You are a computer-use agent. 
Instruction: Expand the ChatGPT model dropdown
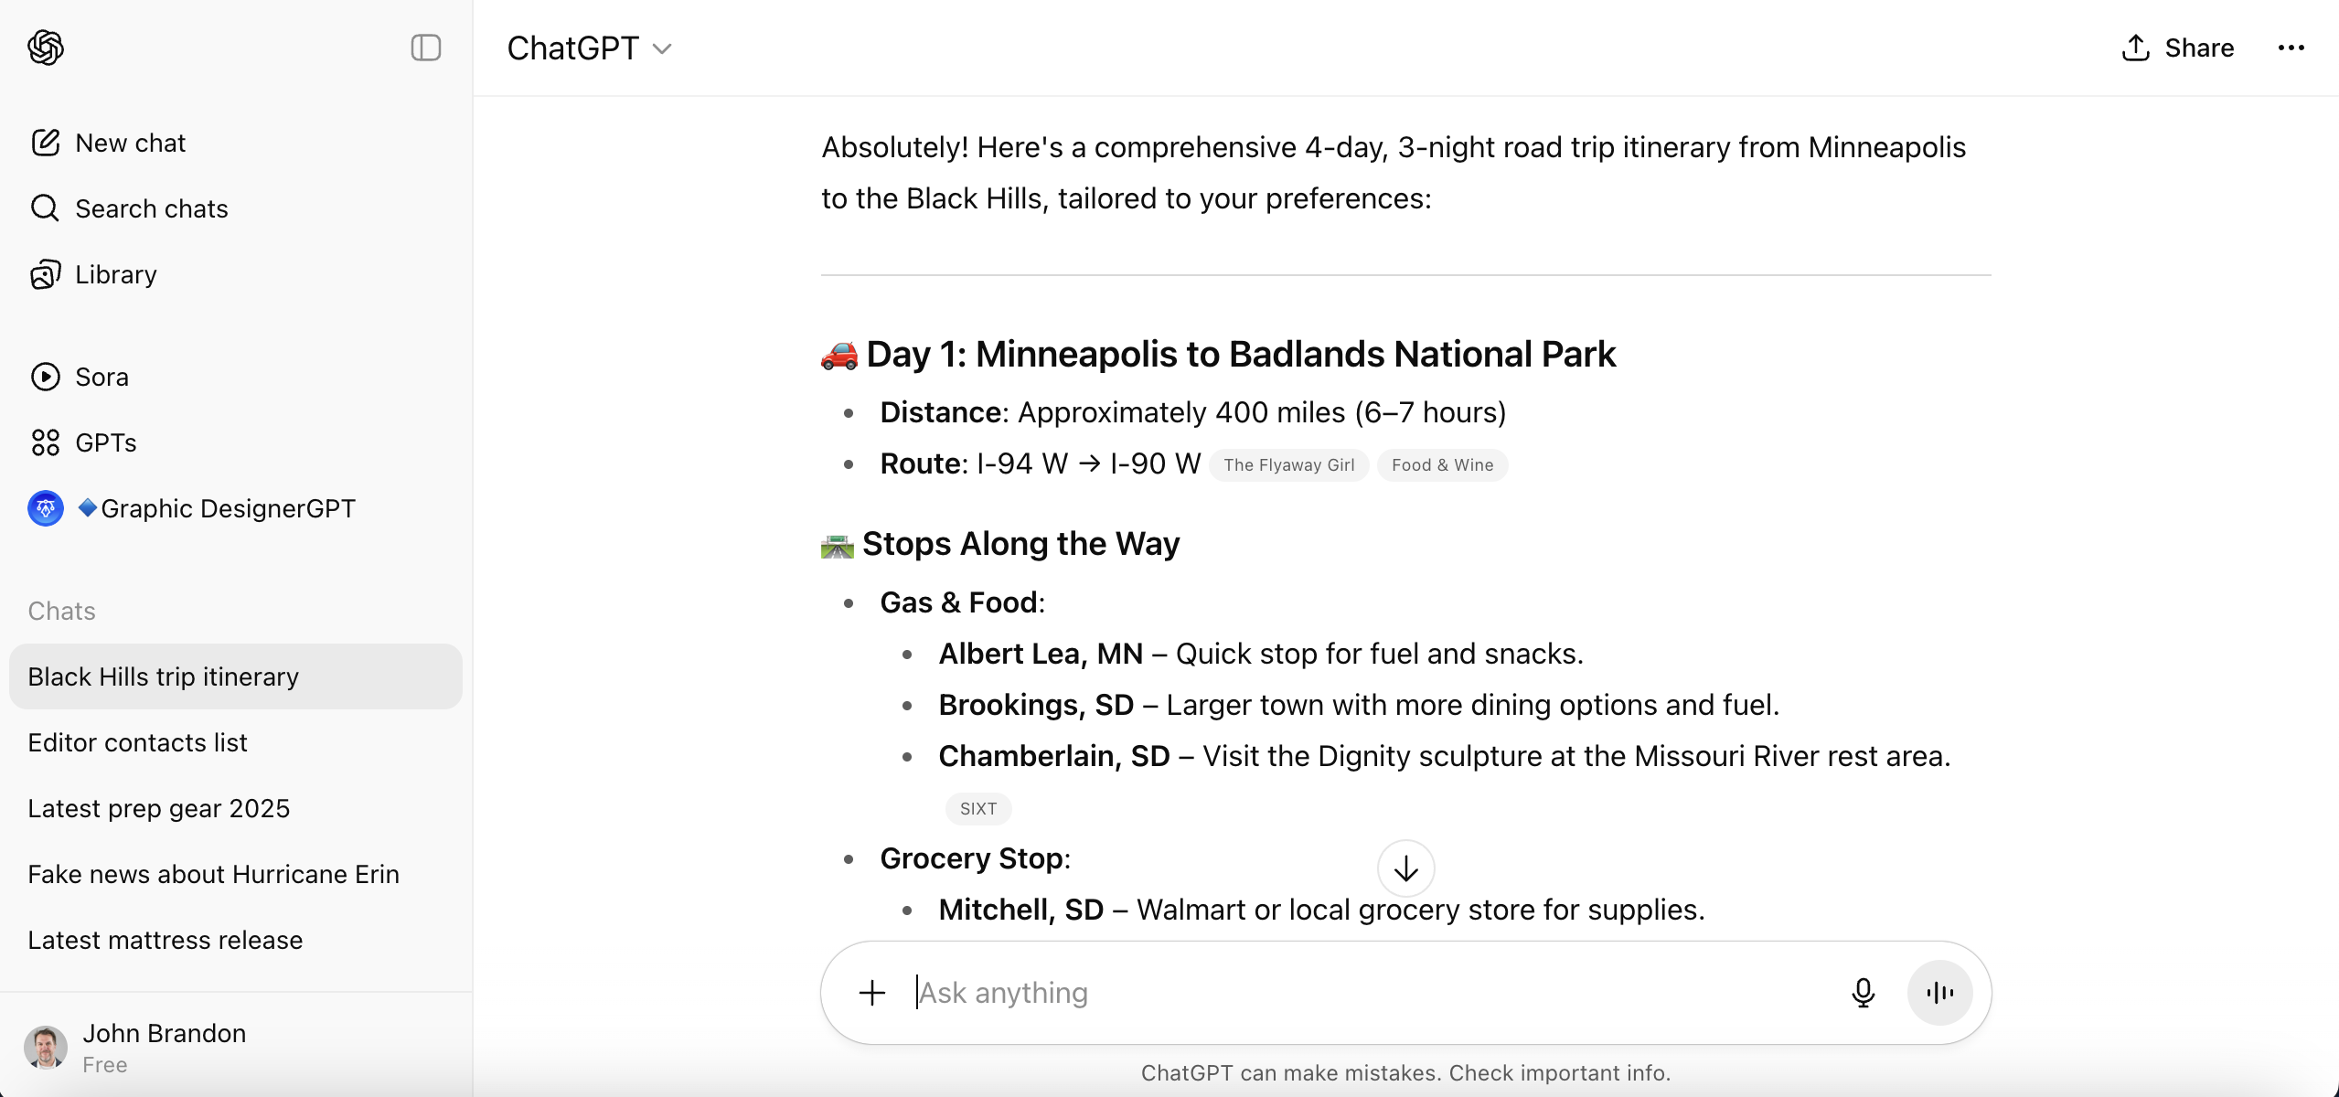[x=590, y=48]
